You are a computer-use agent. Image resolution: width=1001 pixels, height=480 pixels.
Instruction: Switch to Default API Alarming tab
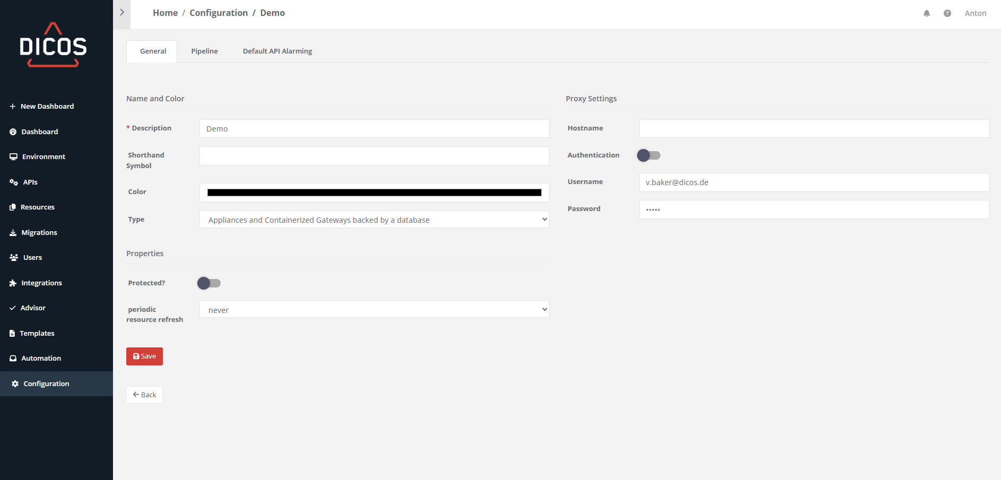point(277,51)
